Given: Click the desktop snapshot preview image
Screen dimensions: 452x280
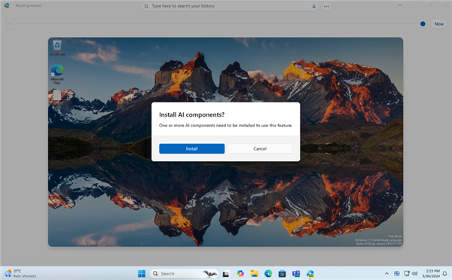Looking at the screenshot, I should point(225,142).
